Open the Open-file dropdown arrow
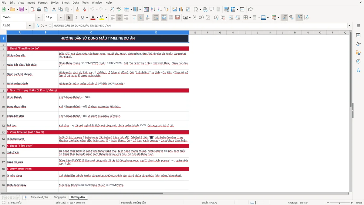The width and height of the screenshot is (364, 205). pos(17,9)
